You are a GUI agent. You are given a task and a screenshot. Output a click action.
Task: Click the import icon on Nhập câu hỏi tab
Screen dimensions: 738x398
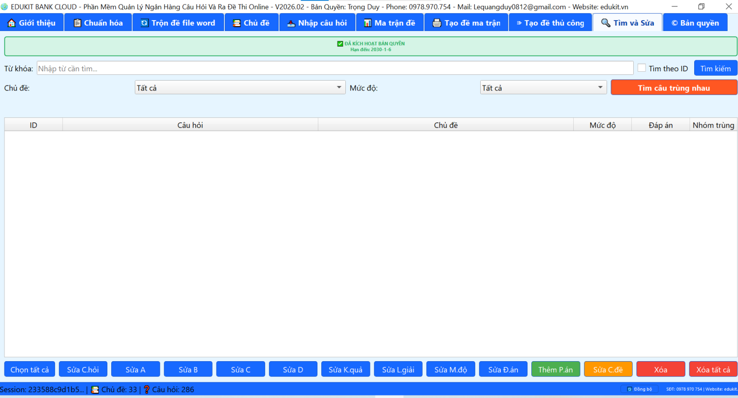tap(291, 23)
